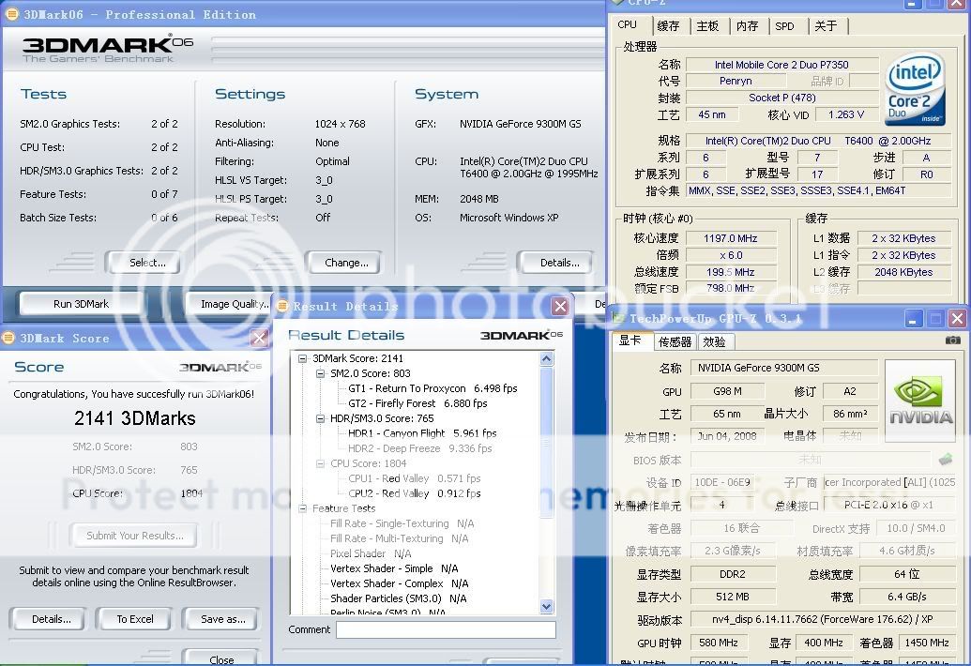Viewport: 971px width, 666px height.
Task: Select GT2 - Firefly Forest row
Action: [x=418, y=403]
